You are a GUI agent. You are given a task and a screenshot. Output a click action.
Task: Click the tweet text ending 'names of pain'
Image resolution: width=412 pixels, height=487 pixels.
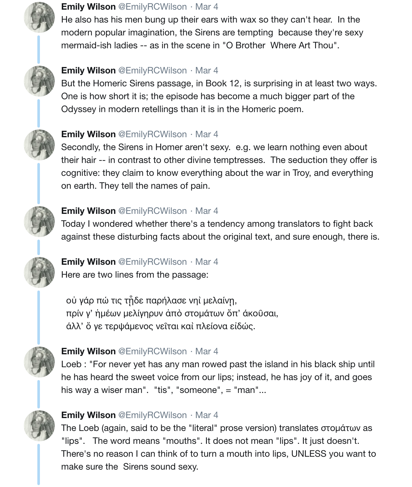click(219, 167)
